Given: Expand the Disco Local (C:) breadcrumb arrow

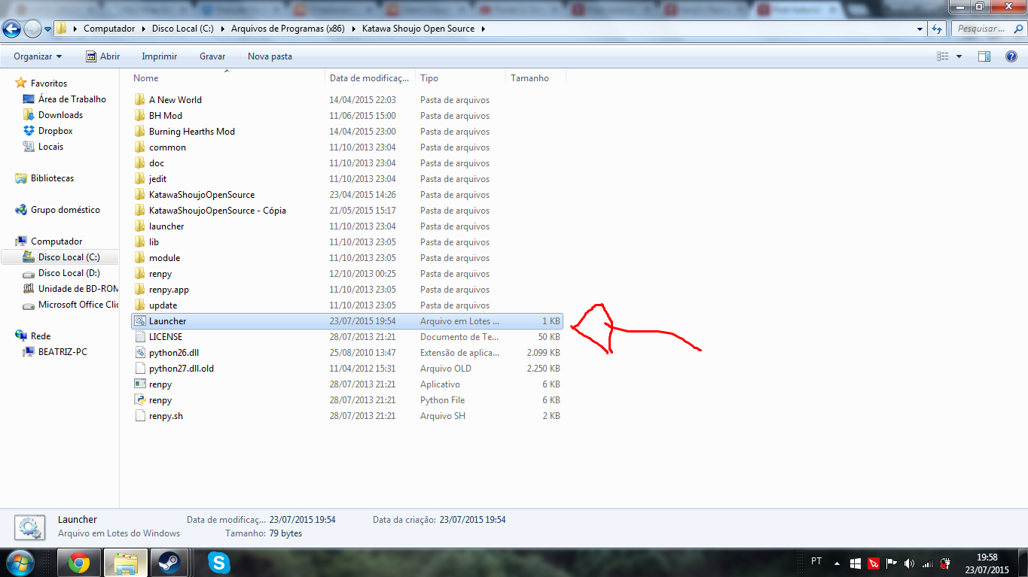Looking at the screenshot, I should tap(224, 29).
